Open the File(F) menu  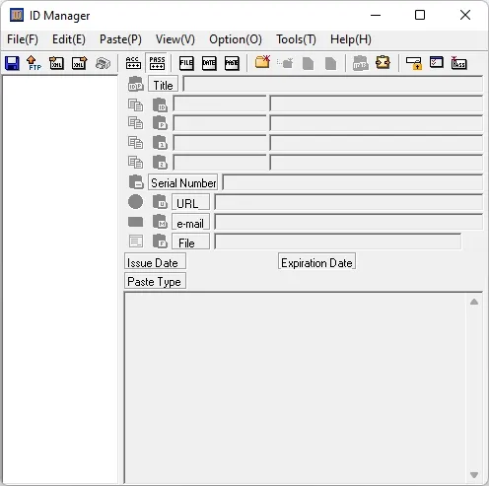click(23, 39)
